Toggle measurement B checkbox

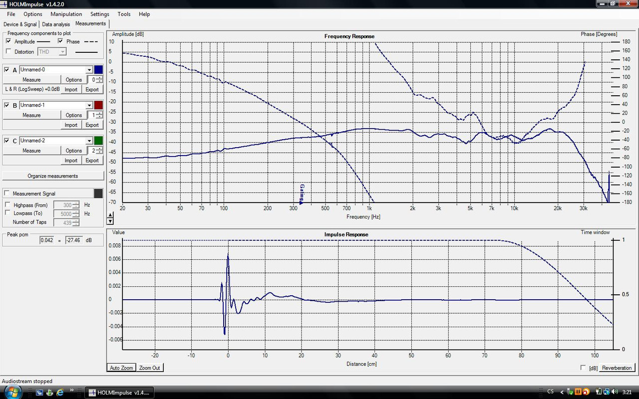point(7,105)
